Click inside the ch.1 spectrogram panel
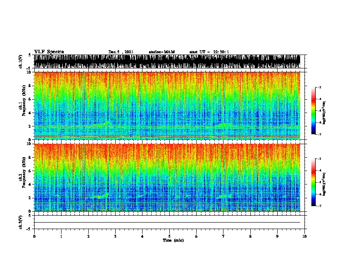This screenshot has width=343, height=265. coord(167,106)
